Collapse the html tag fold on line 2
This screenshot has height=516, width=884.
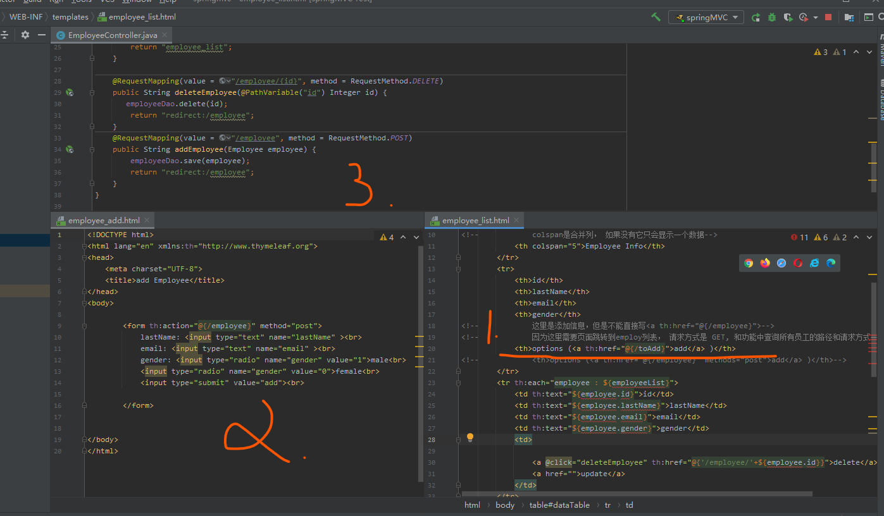point(83,246)
